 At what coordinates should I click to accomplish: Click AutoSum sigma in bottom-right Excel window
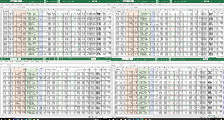(172, 59)
